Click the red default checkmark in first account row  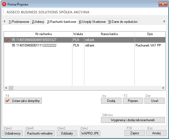pos(7,40)
